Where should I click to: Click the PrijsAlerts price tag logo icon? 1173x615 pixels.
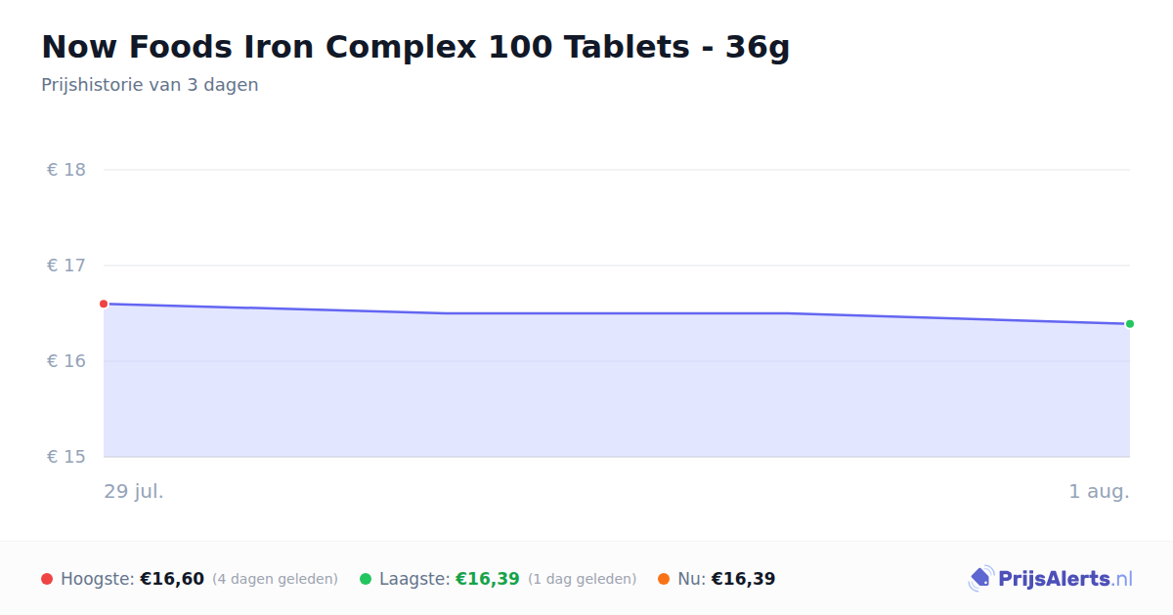pyautogui.click(x=980, y=579)
